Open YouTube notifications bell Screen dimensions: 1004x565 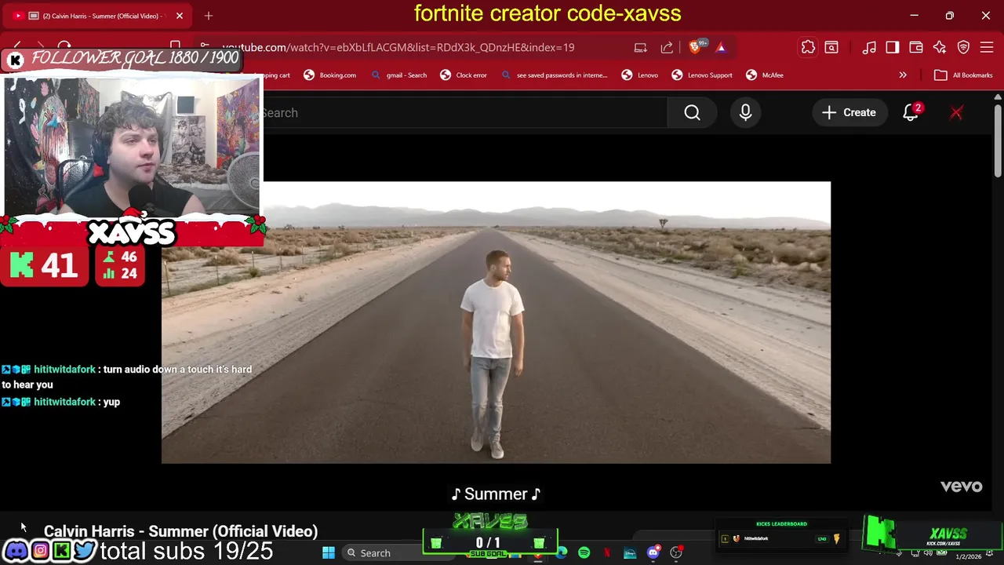pyautogui.click(x=911, y=113)
